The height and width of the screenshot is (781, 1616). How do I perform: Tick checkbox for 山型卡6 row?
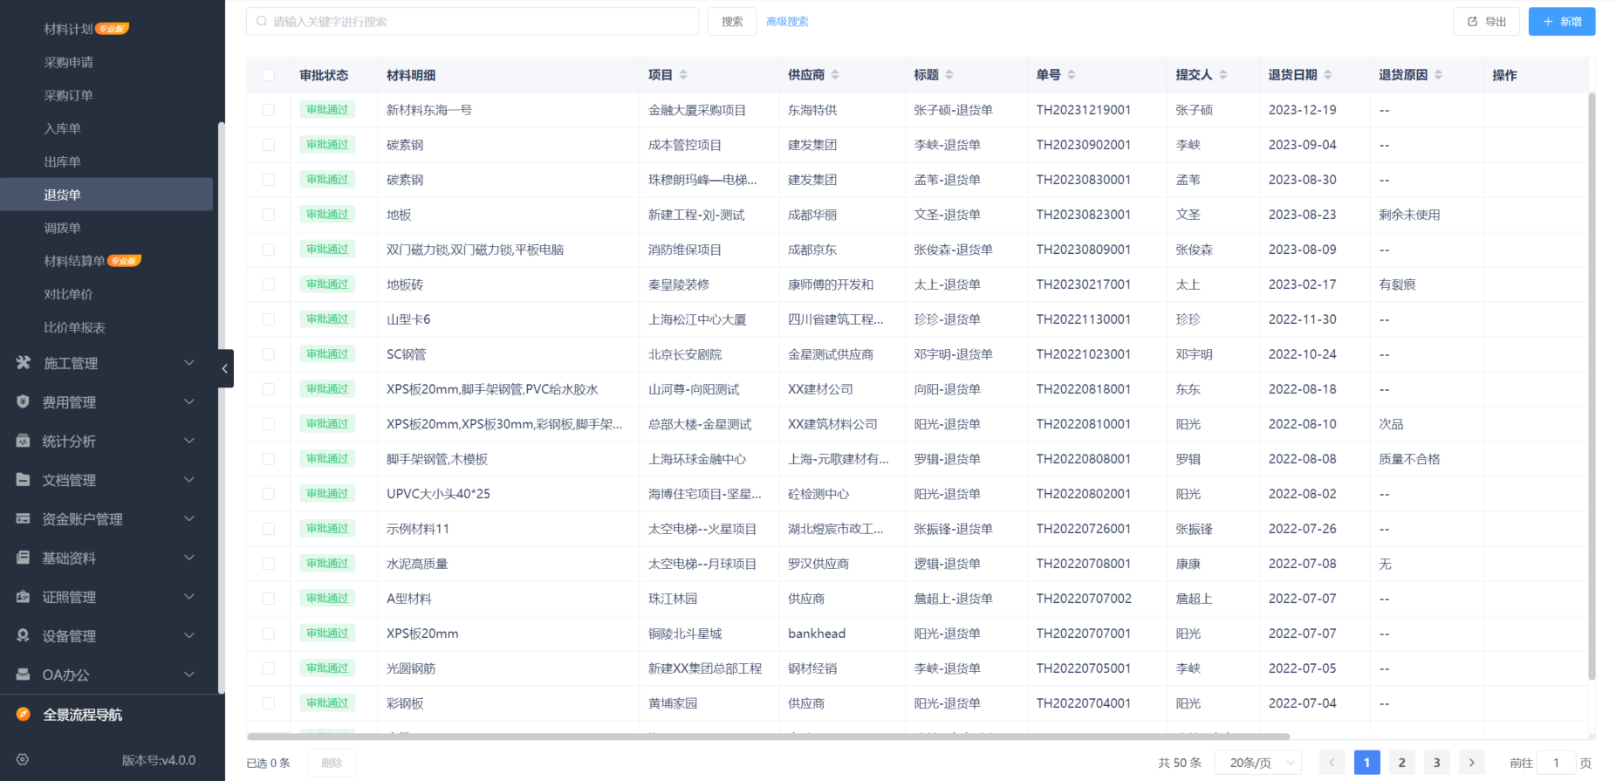tap(269, 319)
